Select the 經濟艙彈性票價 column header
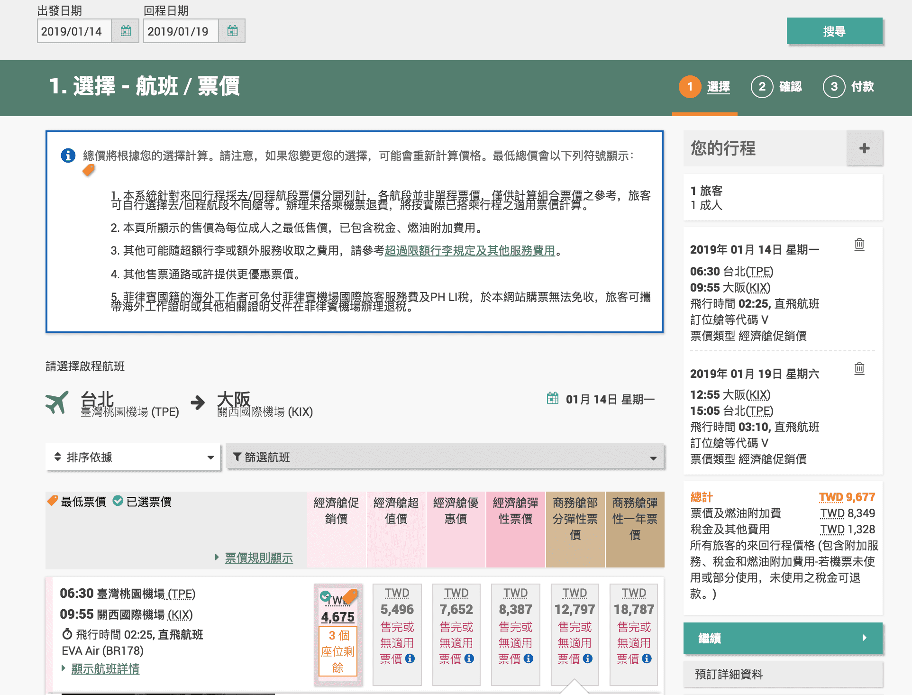 (516, 530)
